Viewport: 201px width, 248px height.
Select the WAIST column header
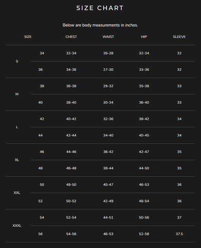click(108, 37)
